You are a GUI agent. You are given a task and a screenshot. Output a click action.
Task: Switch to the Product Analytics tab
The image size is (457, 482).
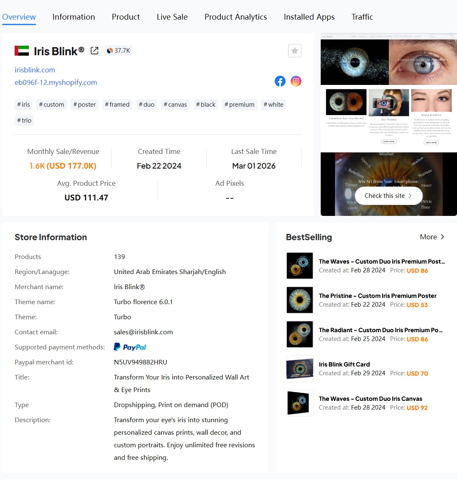pos(235,17)
